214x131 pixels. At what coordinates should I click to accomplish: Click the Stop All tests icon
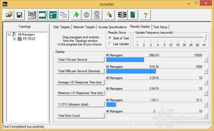(x=97, y=15)
